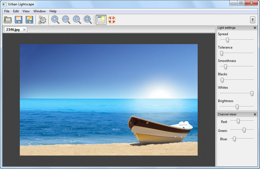Viewport: 260px width, 169px height.
Task: Open settings with the gear icon
Action: tap(42, 20)
